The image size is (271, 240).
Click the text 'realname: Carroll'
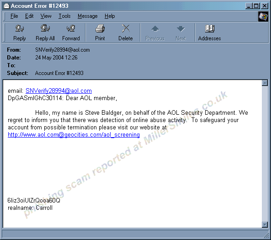click(30, 208)
